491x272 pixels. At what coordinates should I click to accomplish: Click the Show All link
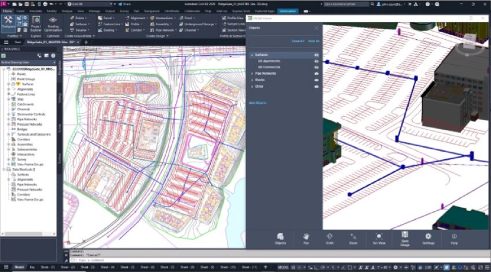(x=297, y=41)
